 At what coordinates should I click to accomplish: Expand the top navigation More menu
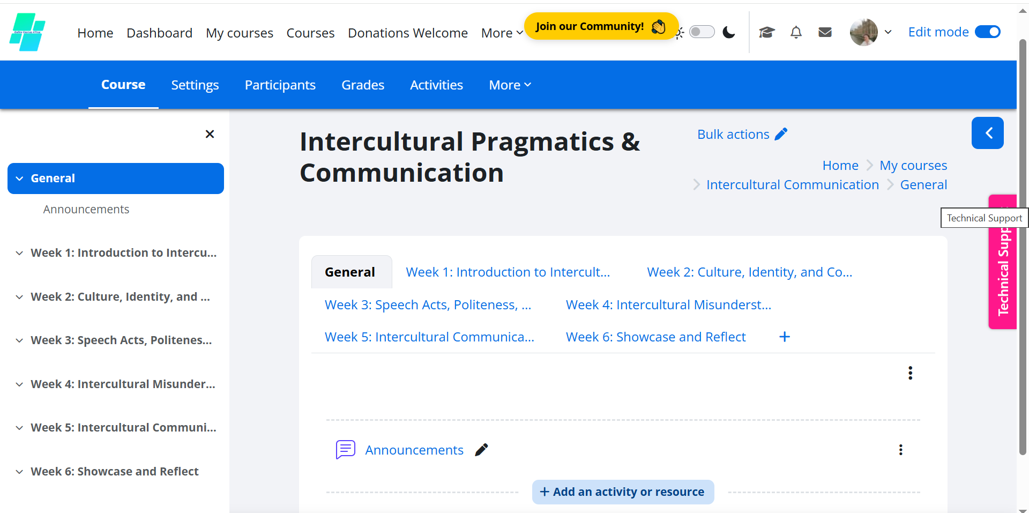point(502,33)
